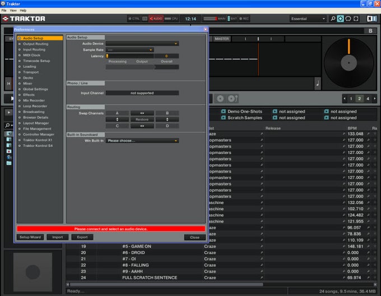381x296 pixels.
Task: Click the AUDIO indicator in header
Action: 156,18
